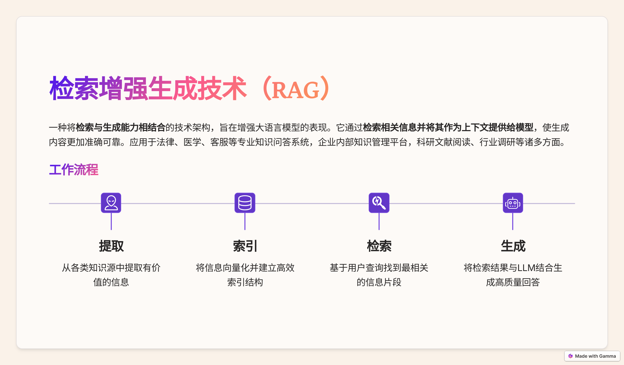Click the magnifier search icon above 检索
624x365 pixels.
[379, 203]
